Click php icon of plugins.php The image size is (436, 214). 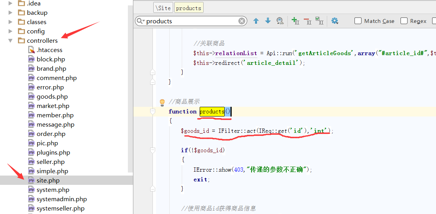coord(32,153)
